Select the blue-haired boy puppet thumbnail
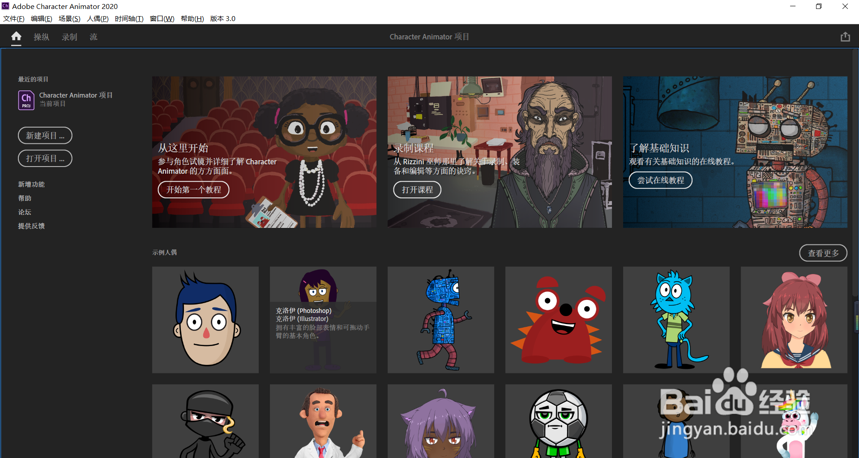 coord(205,320)
